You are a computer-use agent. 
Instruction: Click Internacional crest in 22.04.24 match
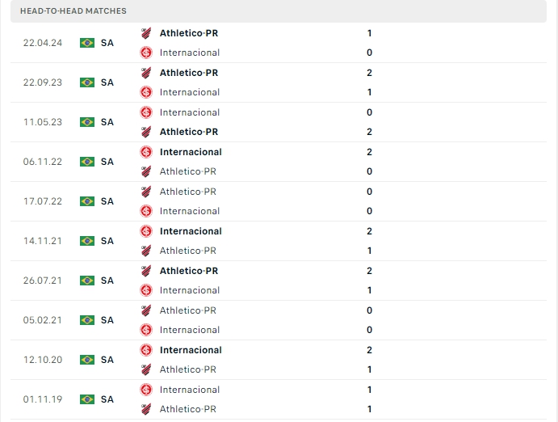coord(146,53)
